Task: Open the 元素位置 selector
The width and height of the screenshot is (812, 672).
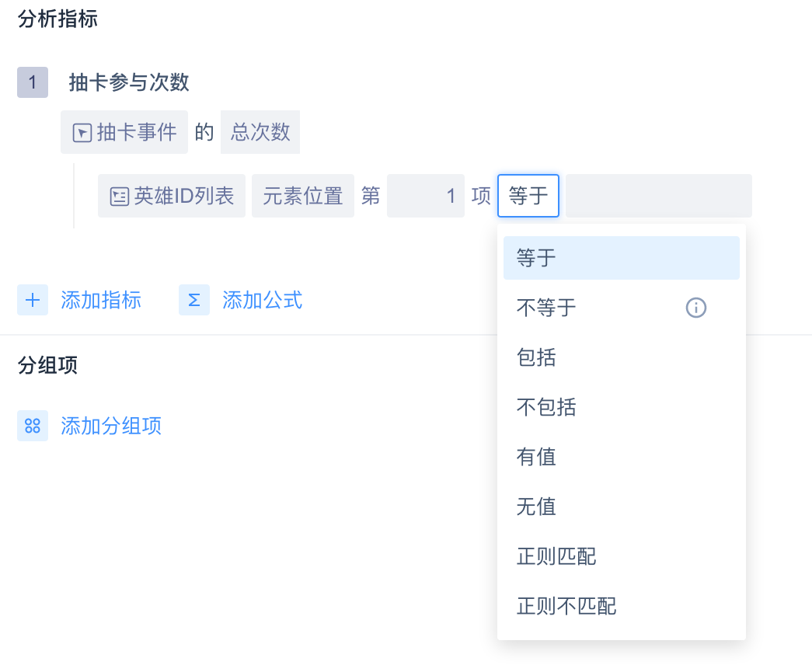Action: point(303,196)
